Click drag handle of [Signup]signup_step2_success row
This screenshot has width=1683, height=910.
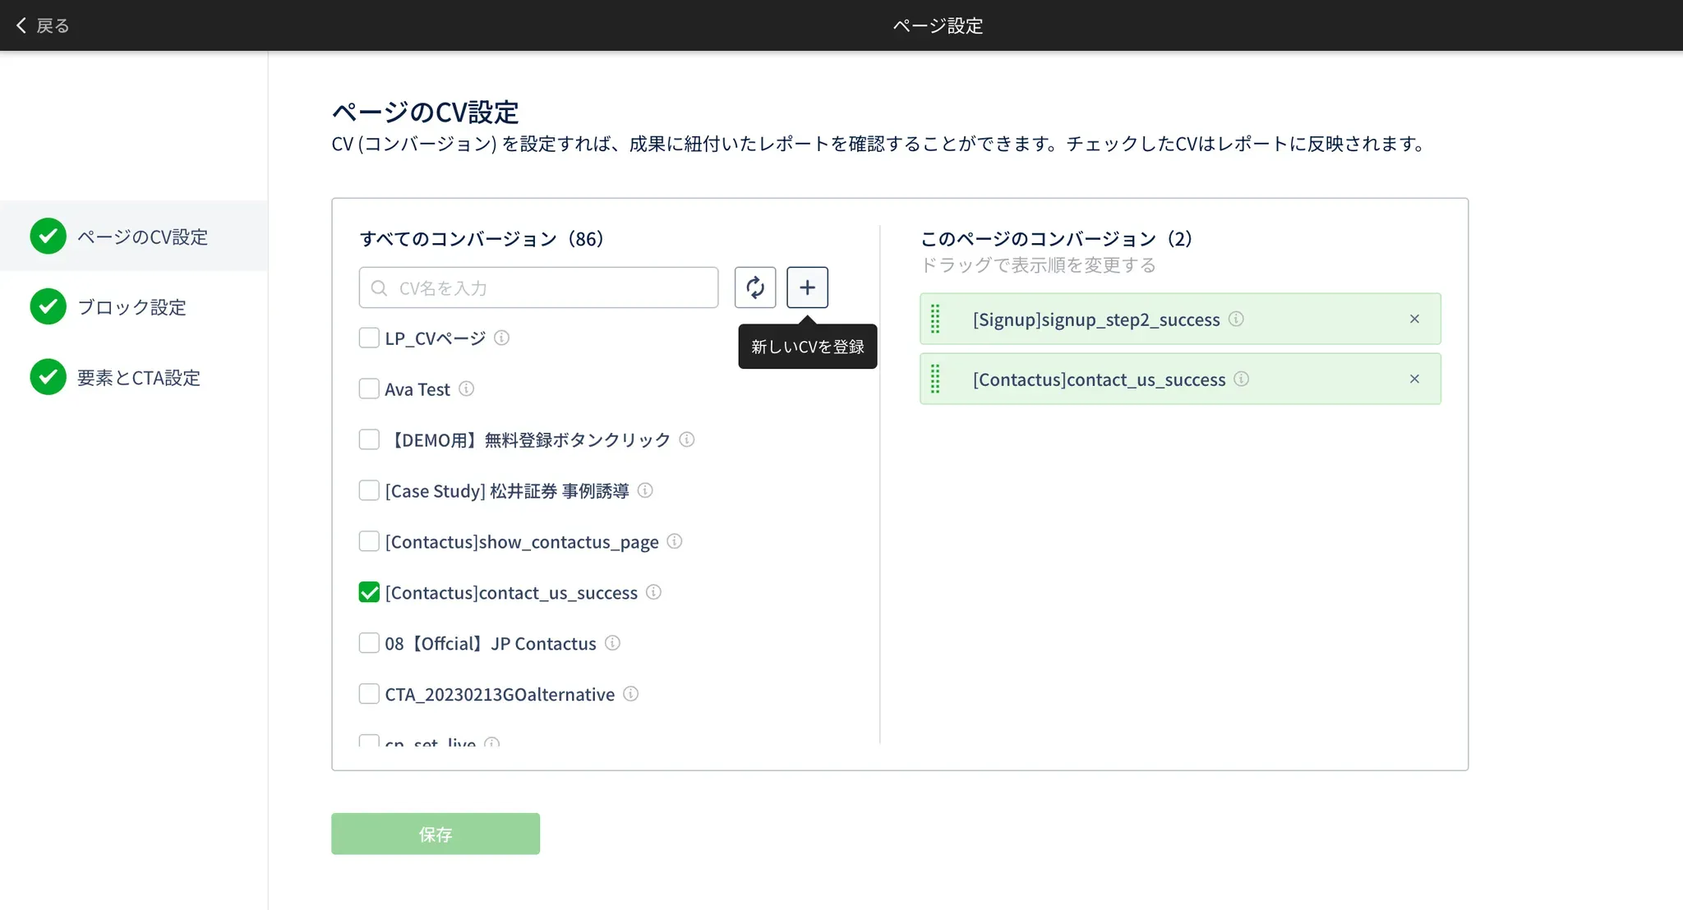[x=935, y=319]
